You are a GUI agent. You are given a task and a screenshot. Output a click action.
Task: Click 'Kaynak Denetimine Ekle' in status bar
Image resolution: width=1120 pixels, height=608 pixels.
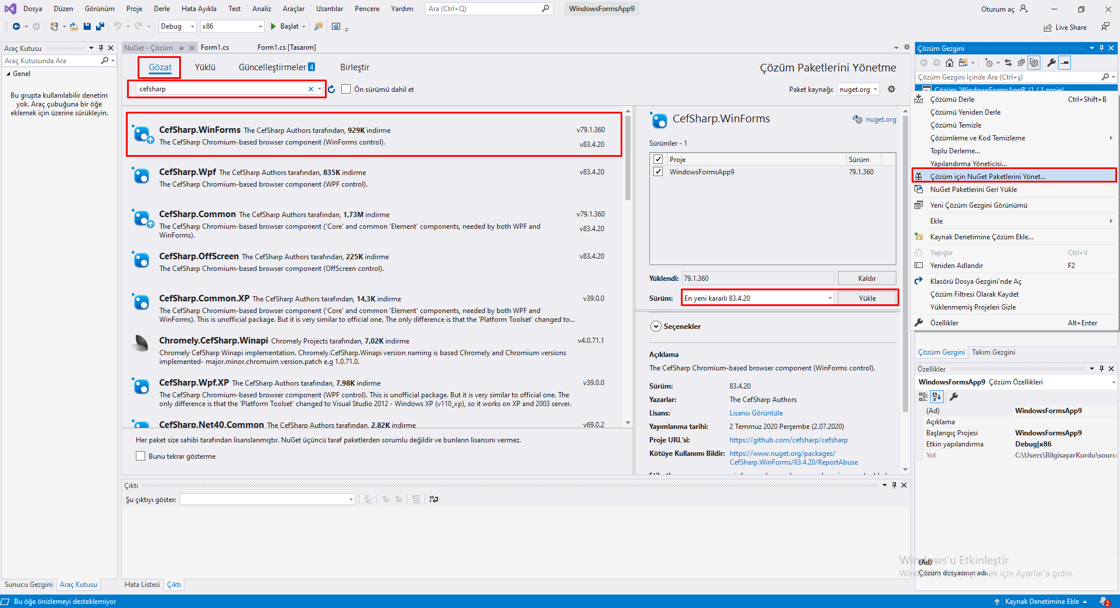(1042, 602)
